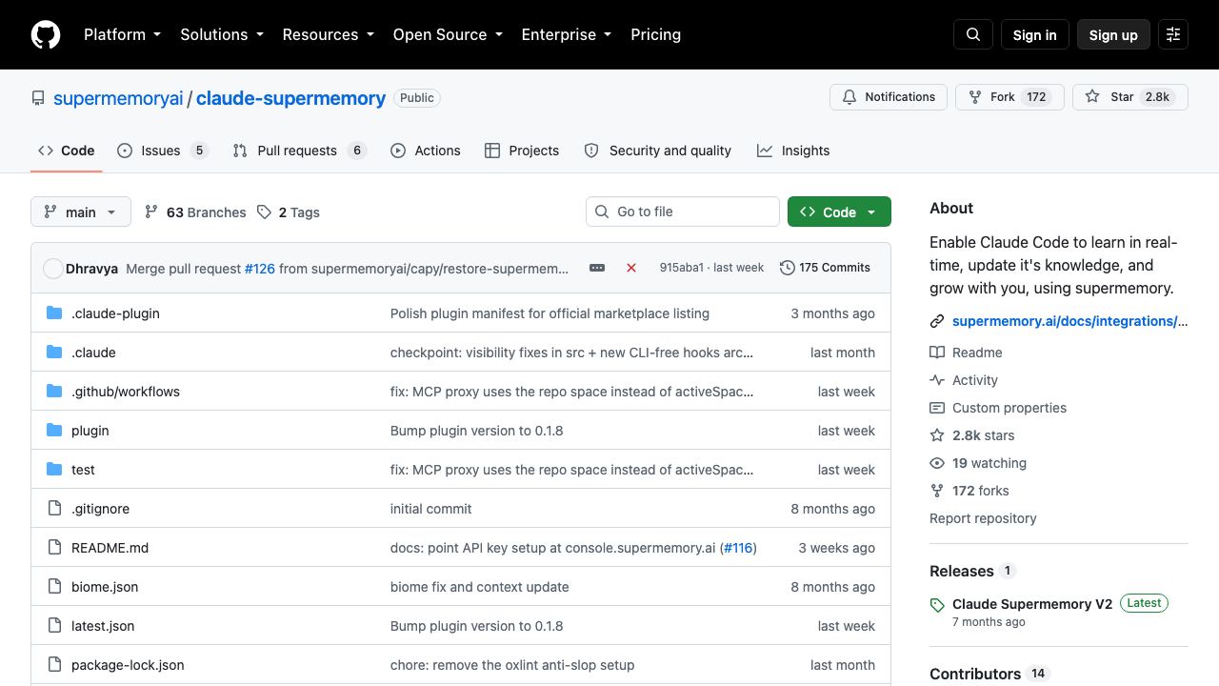Switch to the Code tab
Viewport: 1219px width, 686px height.
tap(67, 151)
